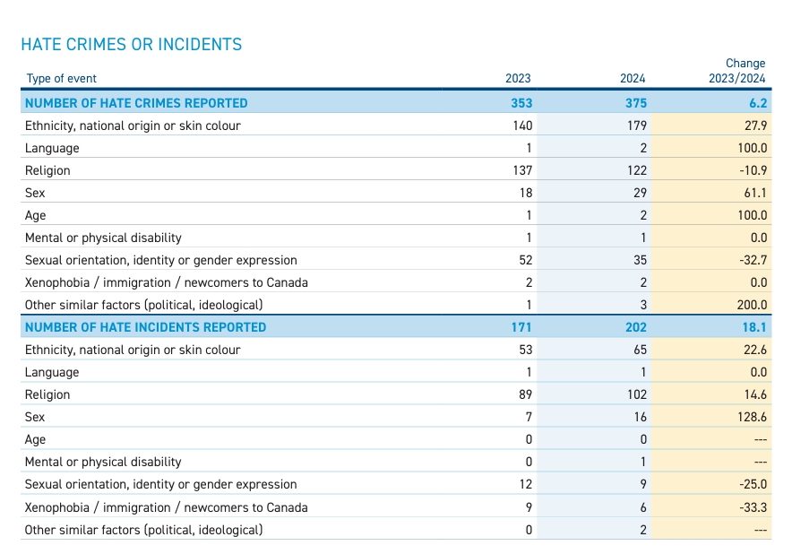Click 'Xenophobia / immigration / newcomers to Canada' under hate crimes
This screenshot has height=554, width=792.
[x=166, y=282]
